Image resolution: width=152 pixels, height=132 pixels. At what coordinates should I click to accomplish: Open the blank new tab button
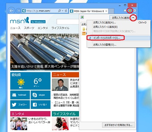click(111, 11)
